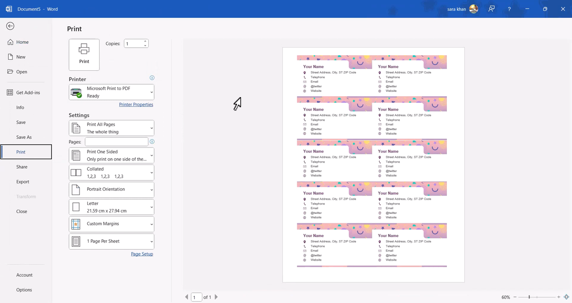Go to the Home tab in the sidebar

26,42
